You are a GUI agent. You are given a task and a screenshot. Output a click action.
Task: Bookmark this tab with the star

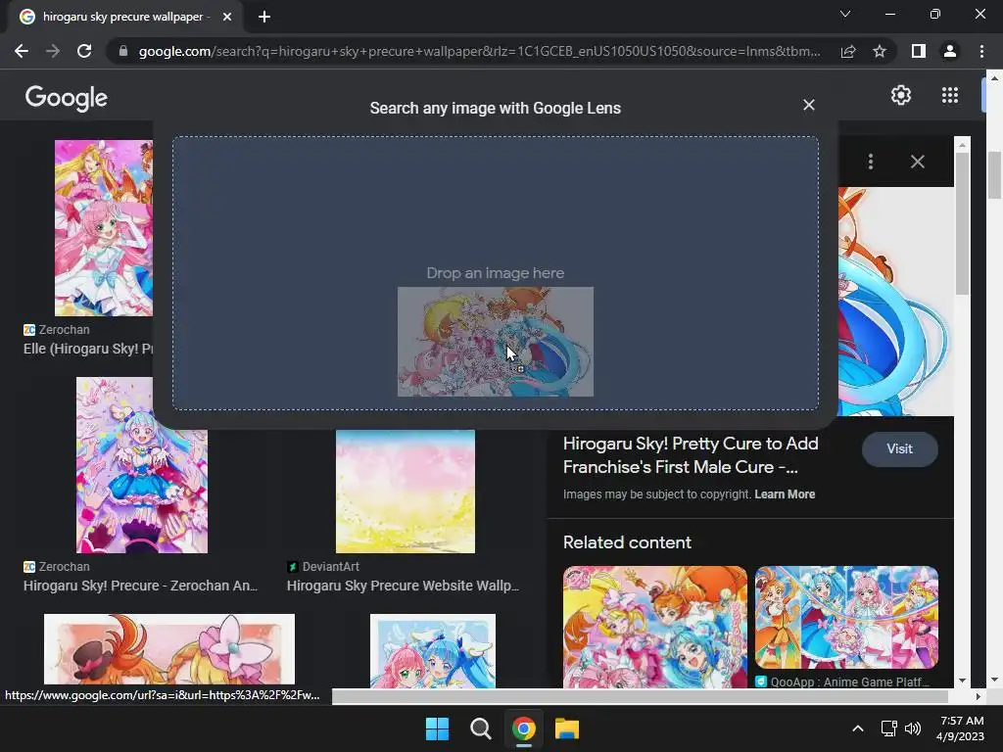[880, 51]
